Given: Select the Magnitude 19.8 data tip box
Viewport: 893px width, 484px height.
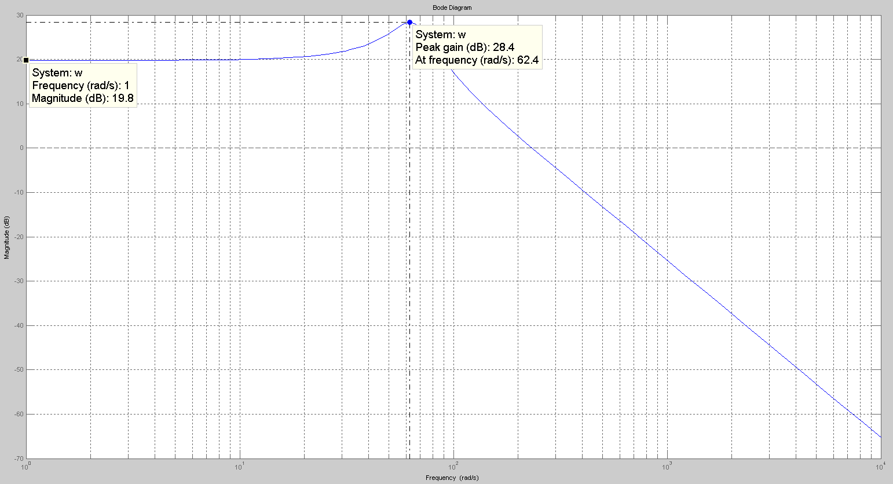Looking at the screenshot, I should pos(83,86).
